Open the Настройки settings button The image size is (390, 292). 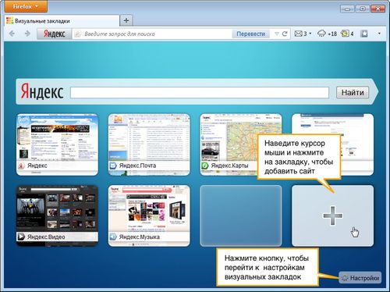coord(360,278)
